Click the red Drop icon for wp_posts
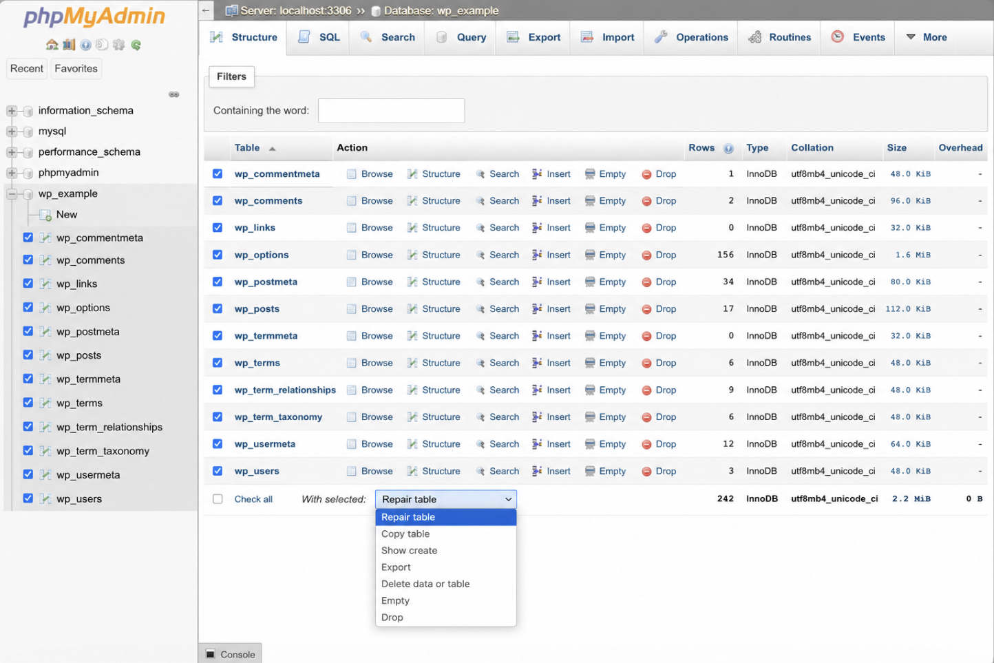Screen dimensions: 994x663 click(646, 309)
